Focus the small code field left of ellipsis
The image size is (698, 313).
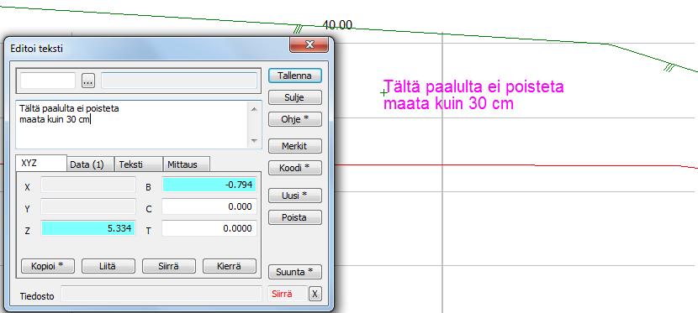click(x=48, y=81)
